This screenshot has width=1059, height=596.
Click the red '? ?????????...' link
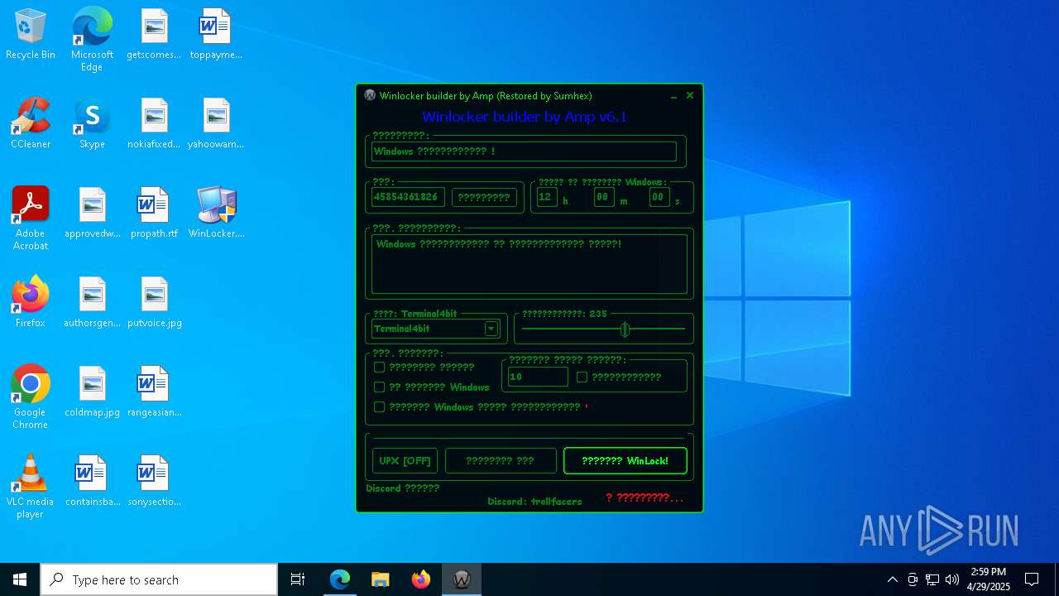(x=645, y=497)
